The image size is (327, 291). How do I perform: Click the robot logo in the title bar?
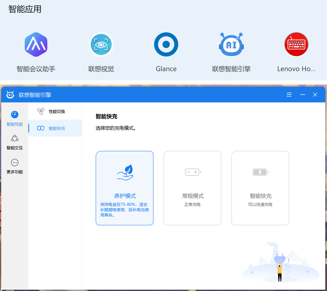(10, 95)
